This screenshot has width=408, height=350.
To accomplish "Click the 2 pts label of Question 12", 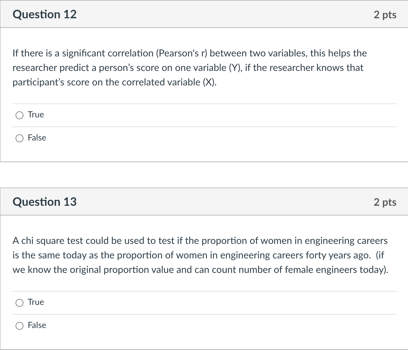I will 385,15.
